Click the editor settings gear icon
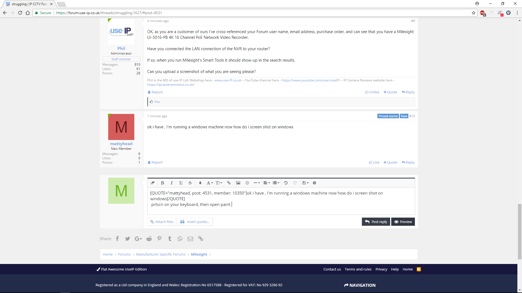The height and width of the screenshot is (293, 522). point(314,183)
